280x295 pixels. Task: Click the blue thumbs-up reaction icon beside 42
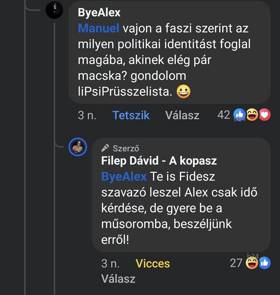[239, 115]
